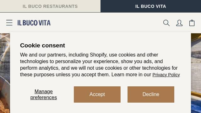This screenshot has height=113, width=201.
Task: View the shopping bag cart
Action: click(x=192, y=23)
